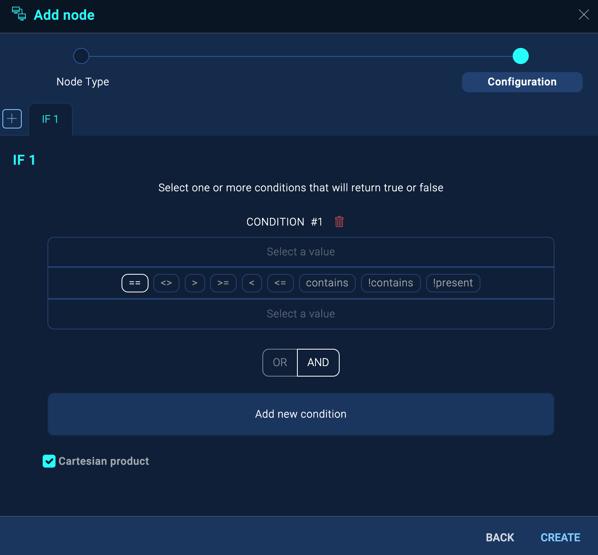Image resolution: width=598 pixels, height=555 pixels.
Task: Select the !contains operator
Action: 390,283
